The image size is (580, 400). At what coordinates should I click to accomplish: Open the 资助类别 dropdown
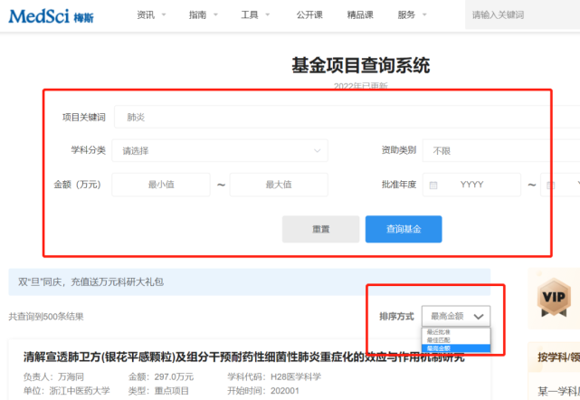[x=501, y=150]
